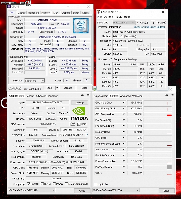Open the About tab in CPU-Z

(85, 13)
